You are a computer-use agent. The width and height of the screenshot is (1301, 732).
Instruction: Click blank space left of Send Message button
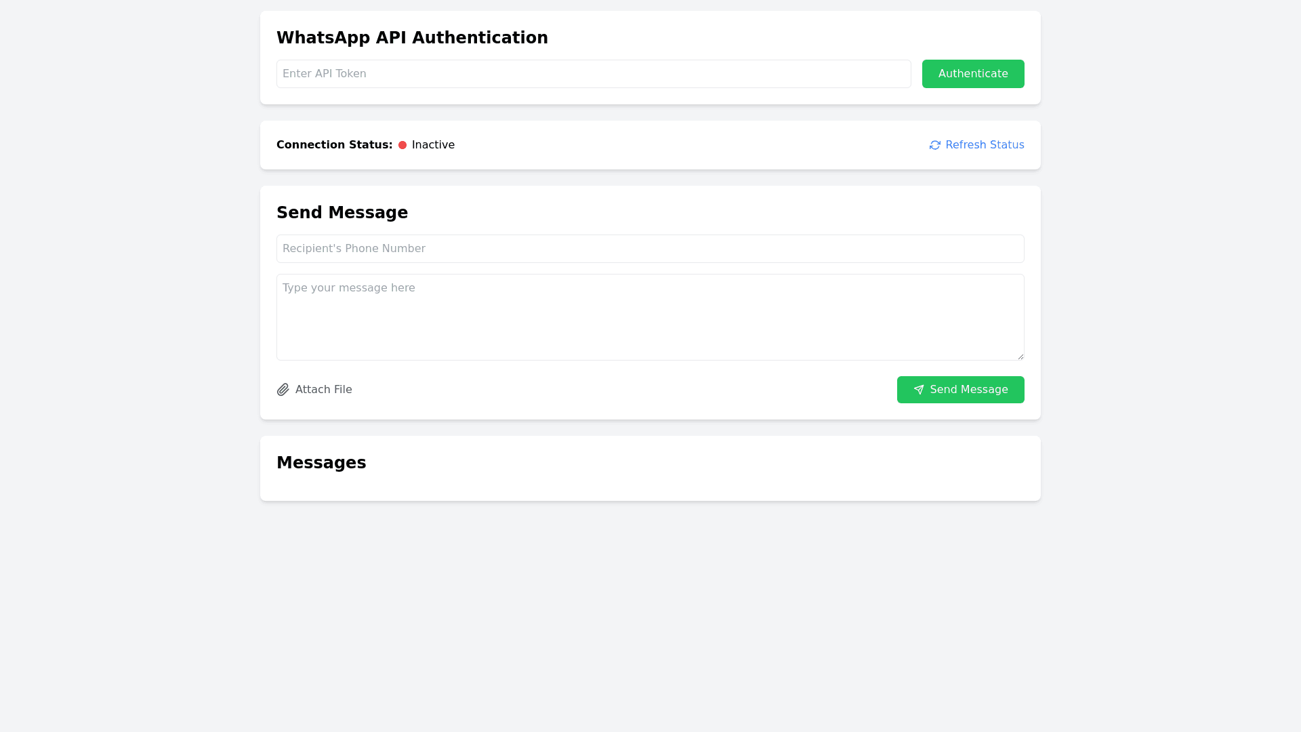click(623, 390)
